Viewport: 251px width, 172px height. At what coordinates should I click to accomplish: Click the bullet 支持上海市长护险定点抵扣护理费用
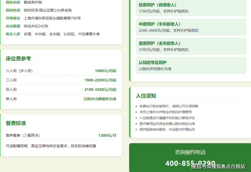pyautogui.click(x=166, y=112)
